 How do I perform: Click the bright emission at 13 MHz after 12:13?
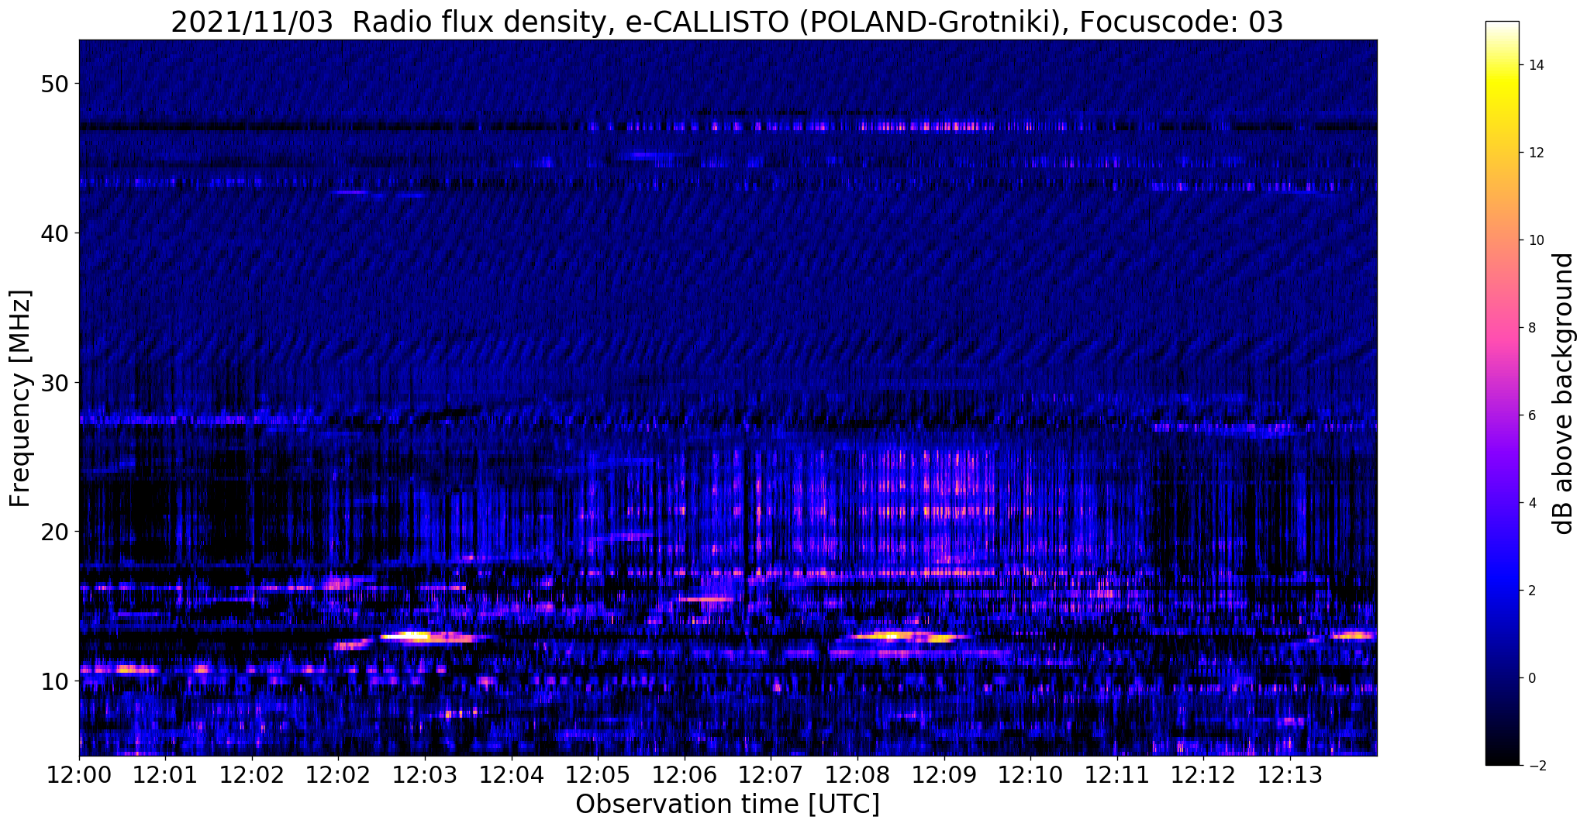point(1354,636)
